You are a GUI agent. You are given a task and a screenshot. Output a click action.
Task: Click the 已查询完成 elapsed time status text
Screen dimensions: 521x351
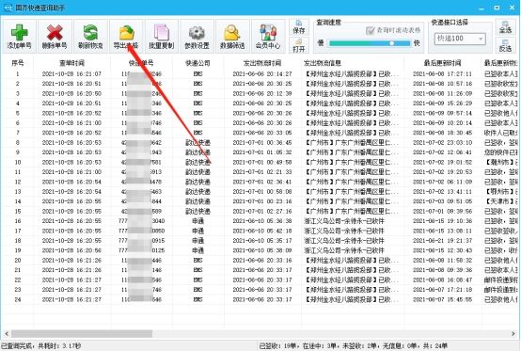click(x=41, y=346)
